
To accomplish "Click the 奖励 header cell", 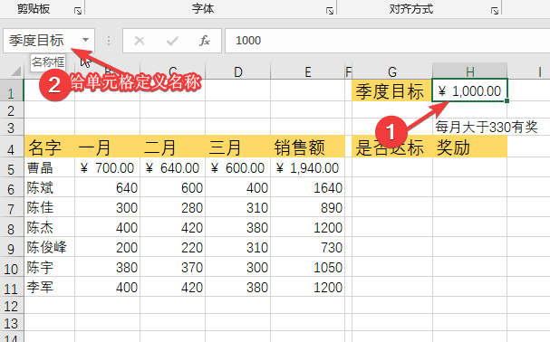I will pos(469,147).
